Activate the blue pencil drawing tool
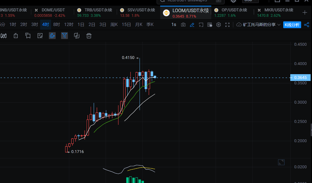The height and width of the screenshot is (183, 312). click(192, 25)
